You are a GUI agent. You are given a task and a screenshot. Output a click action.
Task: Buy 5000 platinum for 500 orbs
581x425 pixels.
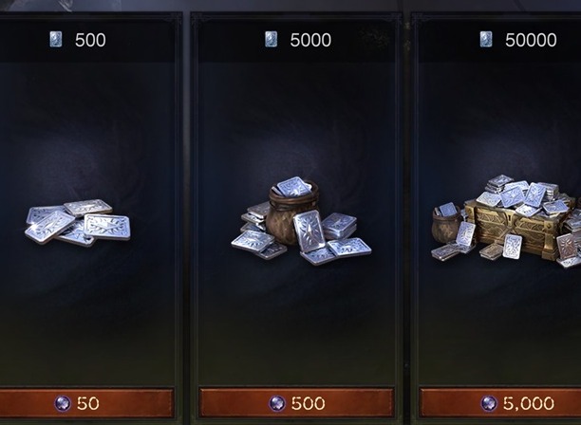pos(296,403)
